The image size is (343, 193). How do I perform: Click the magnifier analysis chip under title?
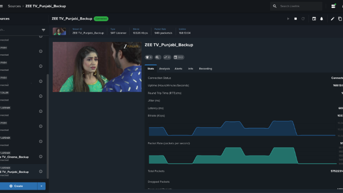[x=157, y=57]
